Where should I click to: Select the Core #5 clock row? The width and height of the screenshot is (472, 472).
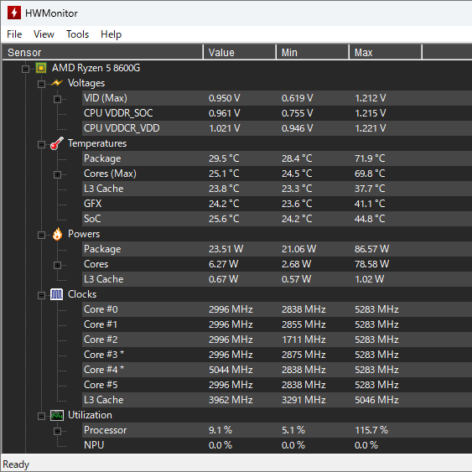click(x=277, y=385)
